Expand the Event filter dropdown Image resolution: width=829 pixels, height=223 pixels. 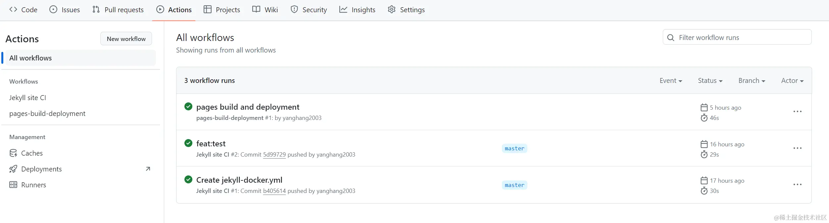tap(670, 81)
